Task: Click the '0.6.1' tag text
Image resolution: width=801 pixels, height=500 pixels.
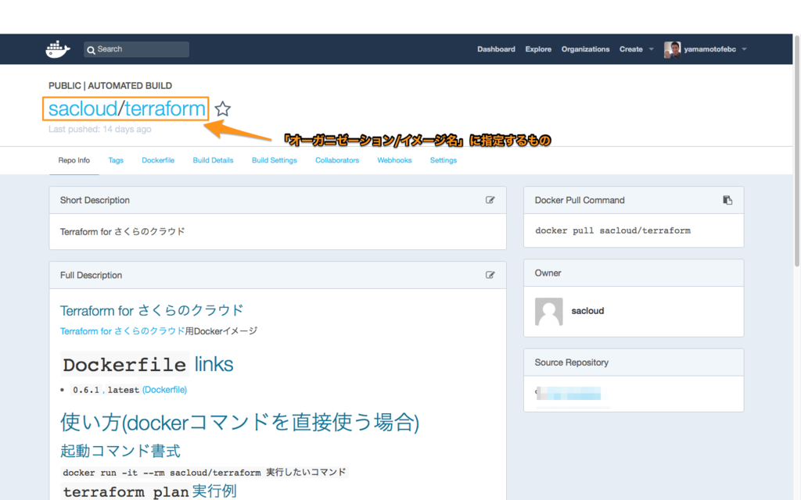Action: point(86,390)
